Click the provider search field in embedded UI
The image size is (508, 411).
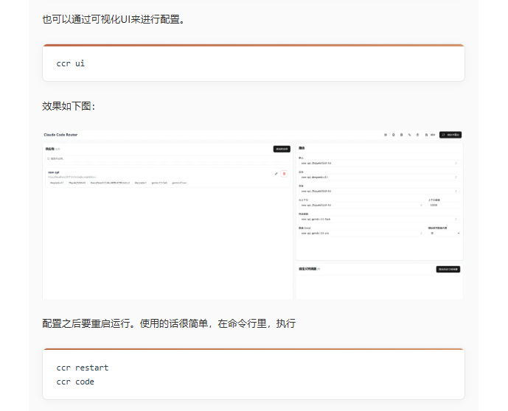[167, 158]
